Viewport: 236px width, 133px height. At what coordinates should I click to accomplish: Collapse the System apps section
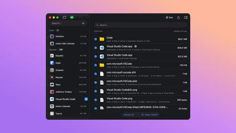53,50
